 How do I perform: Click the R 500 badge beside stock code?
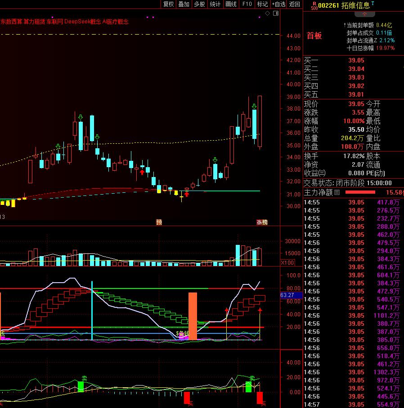[314, 6]
